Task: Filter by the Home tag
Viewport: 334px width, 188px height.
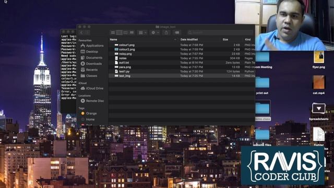Action: click(x=88, y=120)
